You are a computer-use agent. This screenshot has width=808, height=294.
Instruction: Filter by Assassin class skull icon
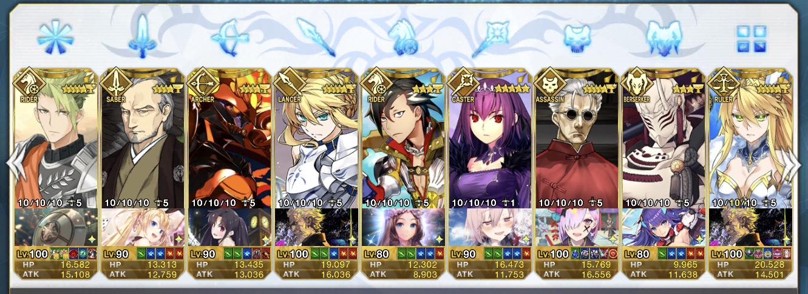[576, 38]
